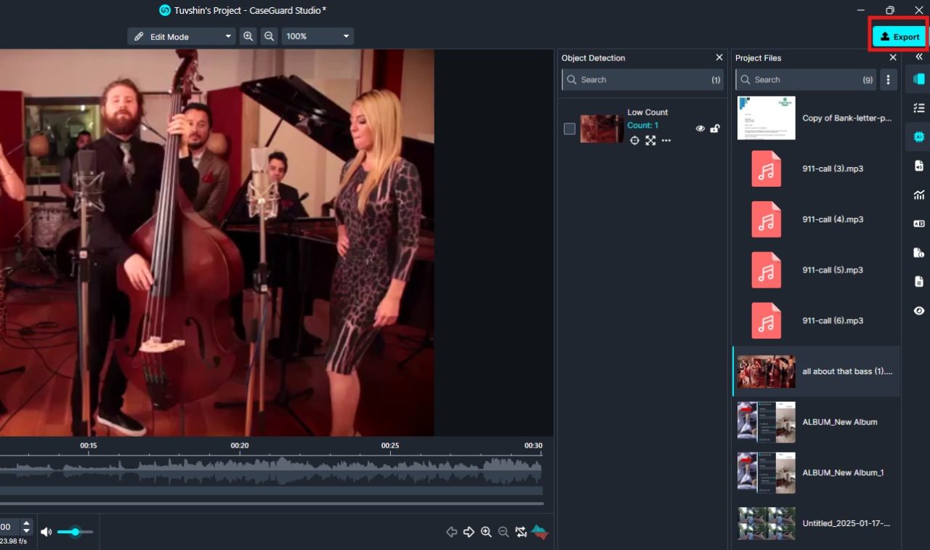Click the frame stepper up arrow

click(x=27, y=523)
